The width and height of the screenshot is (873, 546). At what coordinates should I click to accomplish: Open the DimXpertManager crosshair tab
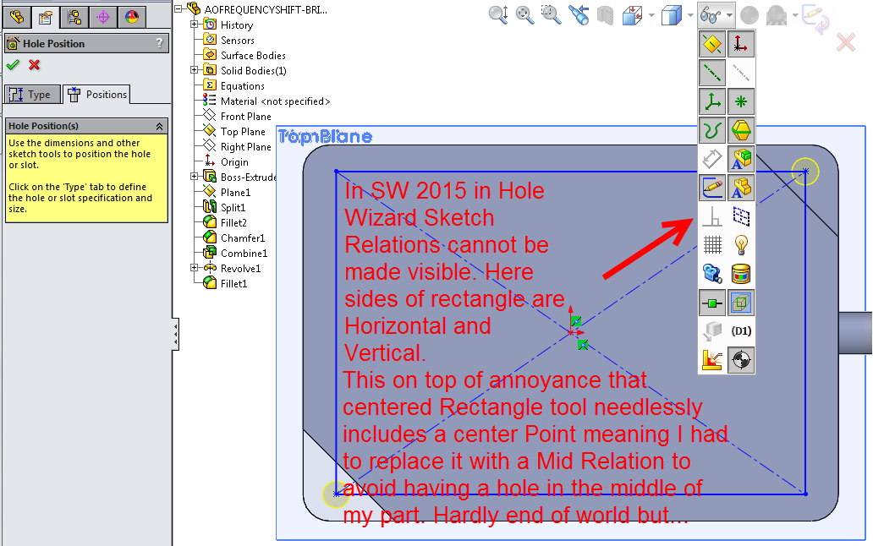click(x=103, y=17)
